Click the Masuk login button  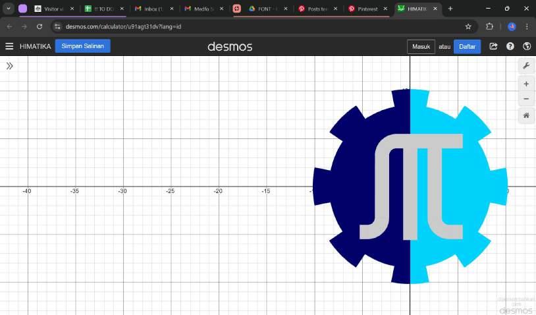tap(421, 47)
